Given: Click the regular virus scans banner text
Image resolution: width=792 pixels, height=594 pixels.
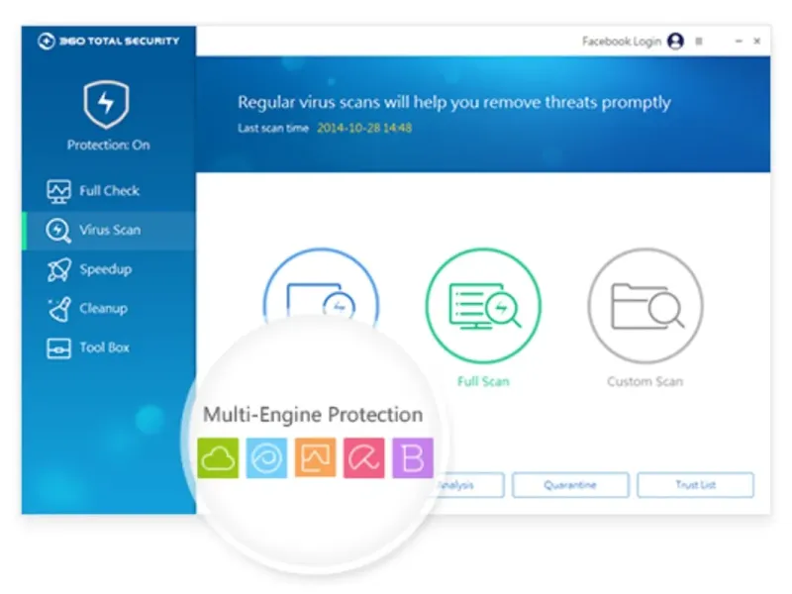Looking at the screenshot, I should [454, 103].
